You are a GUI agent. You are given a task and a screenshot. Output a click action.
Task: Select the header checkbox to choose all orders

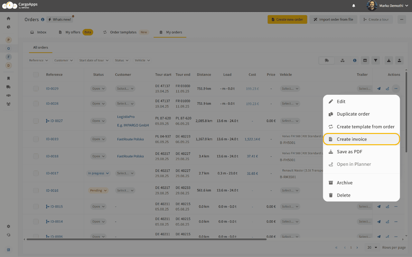point(36,74)
